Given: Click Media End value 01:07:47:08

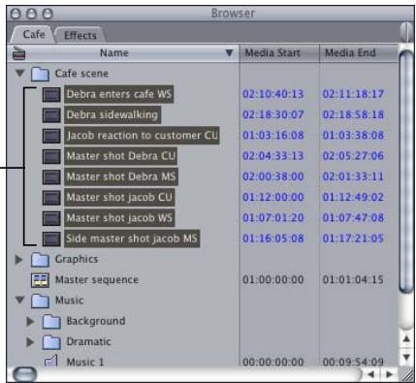Looking at the screenshot, I should [353, 218].
